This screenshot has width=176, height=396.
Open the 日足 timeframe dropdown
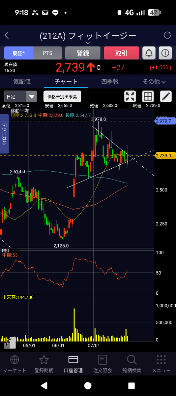click(x=20, y=97)
